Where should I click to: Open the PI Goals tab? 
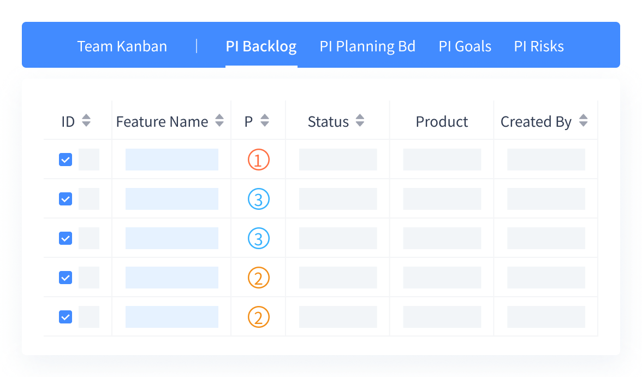coord(465,46)
